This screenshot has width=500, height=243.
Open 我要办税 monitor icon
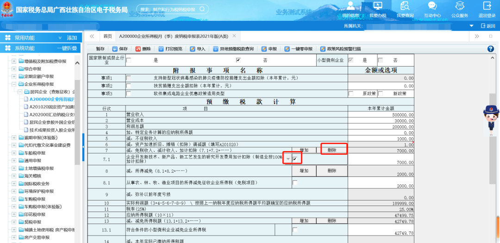[x=378, y=6]
